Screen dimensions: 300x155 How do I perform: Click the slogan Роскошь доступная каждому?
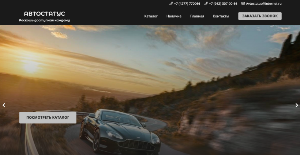(x=44, y=20)
